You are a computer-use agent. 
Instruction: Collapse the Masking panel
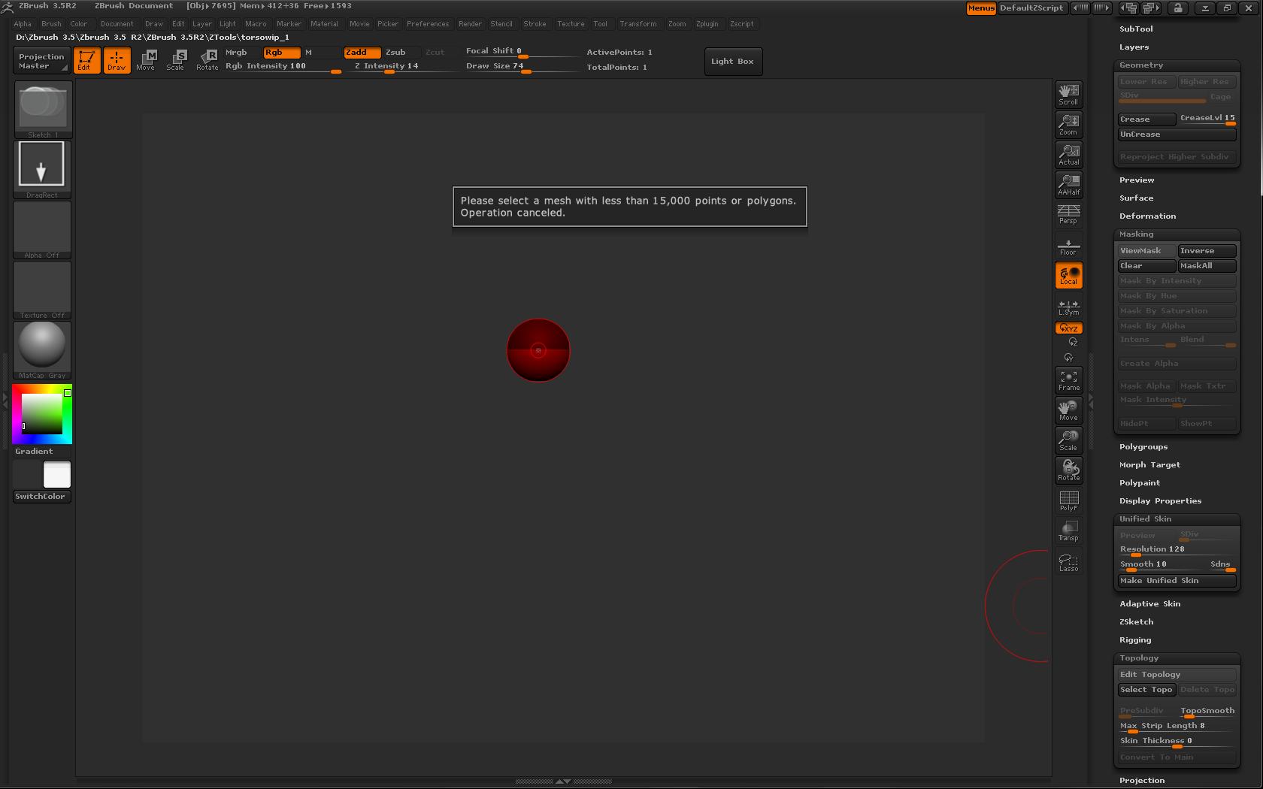point(1136,234)
